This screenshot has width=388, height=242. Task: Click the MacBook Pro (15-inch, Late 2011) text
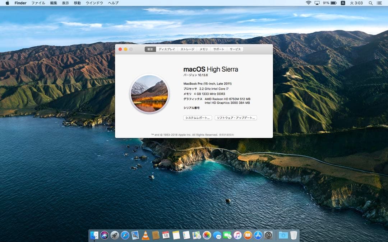click(x=207, y=84)
